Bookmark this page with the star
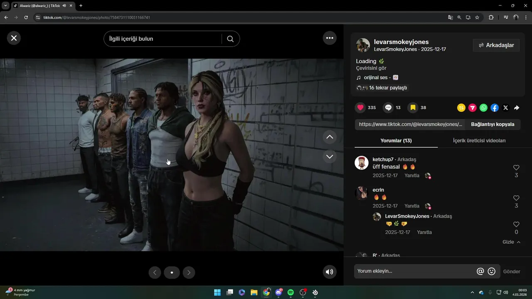The height and width of the screenshot is (299, 532). (x=477, y=17)
